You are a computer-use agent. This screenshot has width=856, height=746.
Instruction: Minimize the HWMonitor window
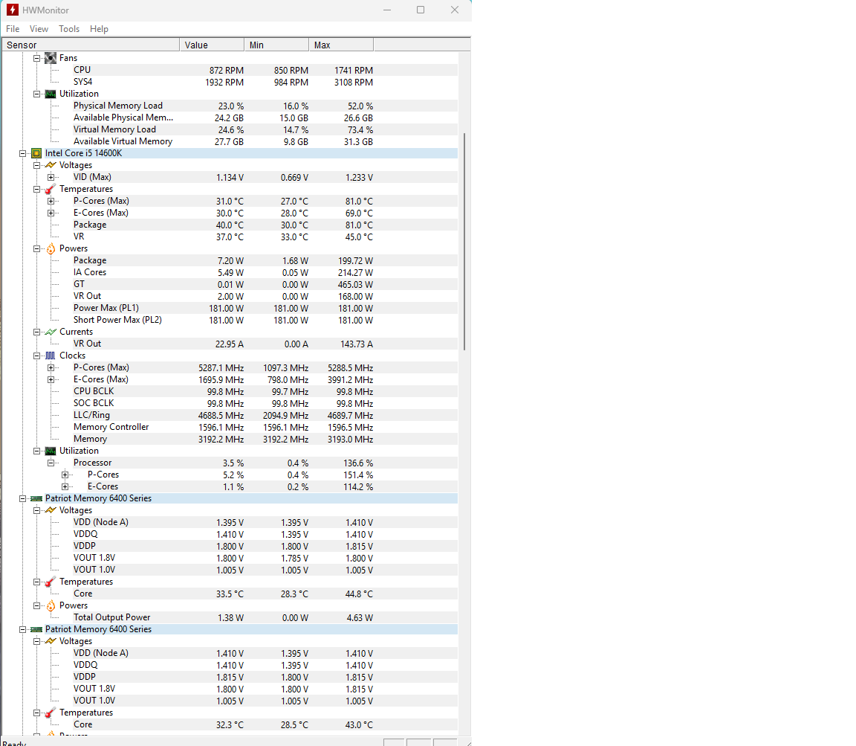[387, 10]
